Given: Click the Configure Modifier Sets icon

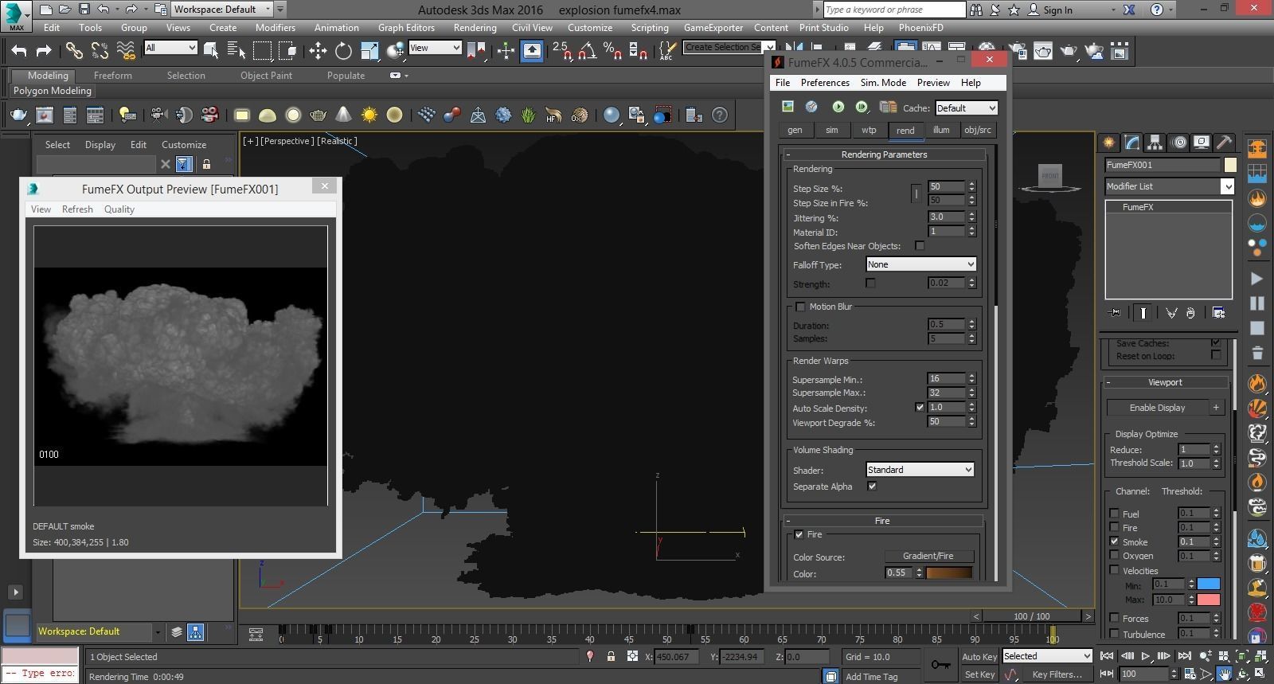Looking at the screenshot, I should point(1218,313).
